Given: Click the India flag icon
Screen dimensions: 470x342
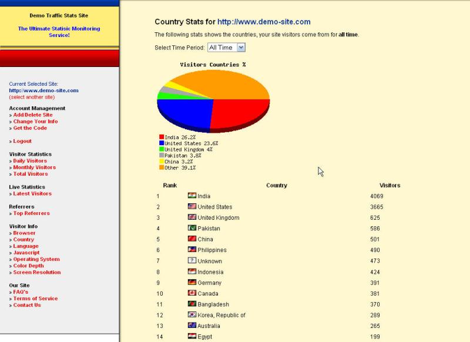Looking at the screenshot, I should (x=192, y=196).
